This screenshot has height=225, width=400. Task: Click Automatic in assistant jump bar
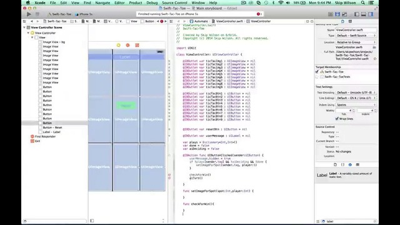click(199, 21)
